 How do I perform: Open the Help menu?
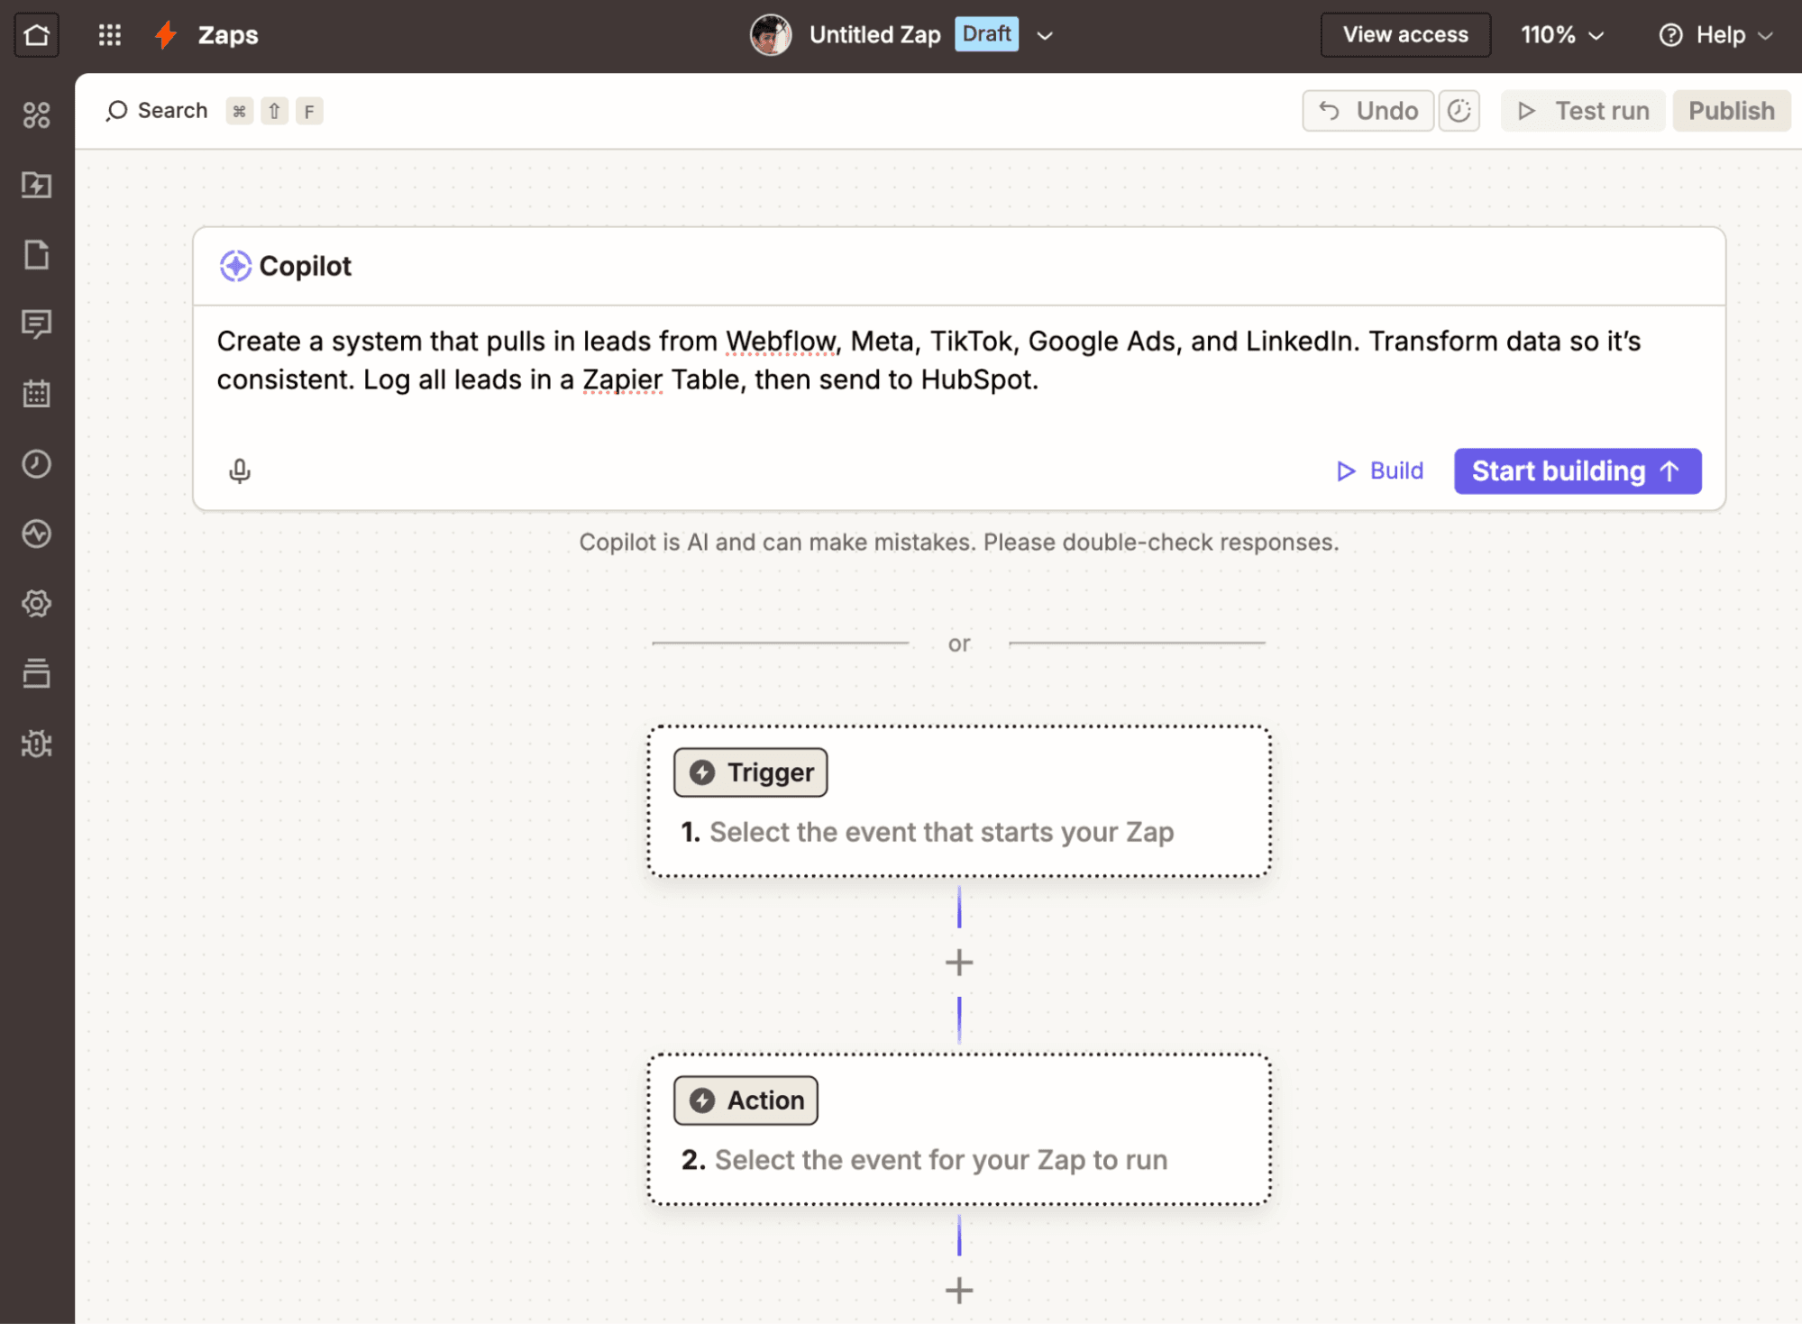[1715, 35]
